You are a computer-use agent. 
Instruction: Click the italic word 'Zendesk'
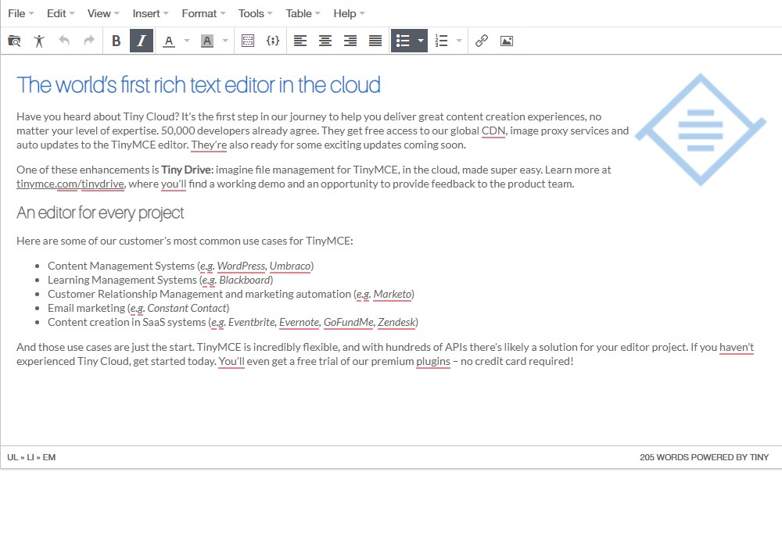click(396, 322)
